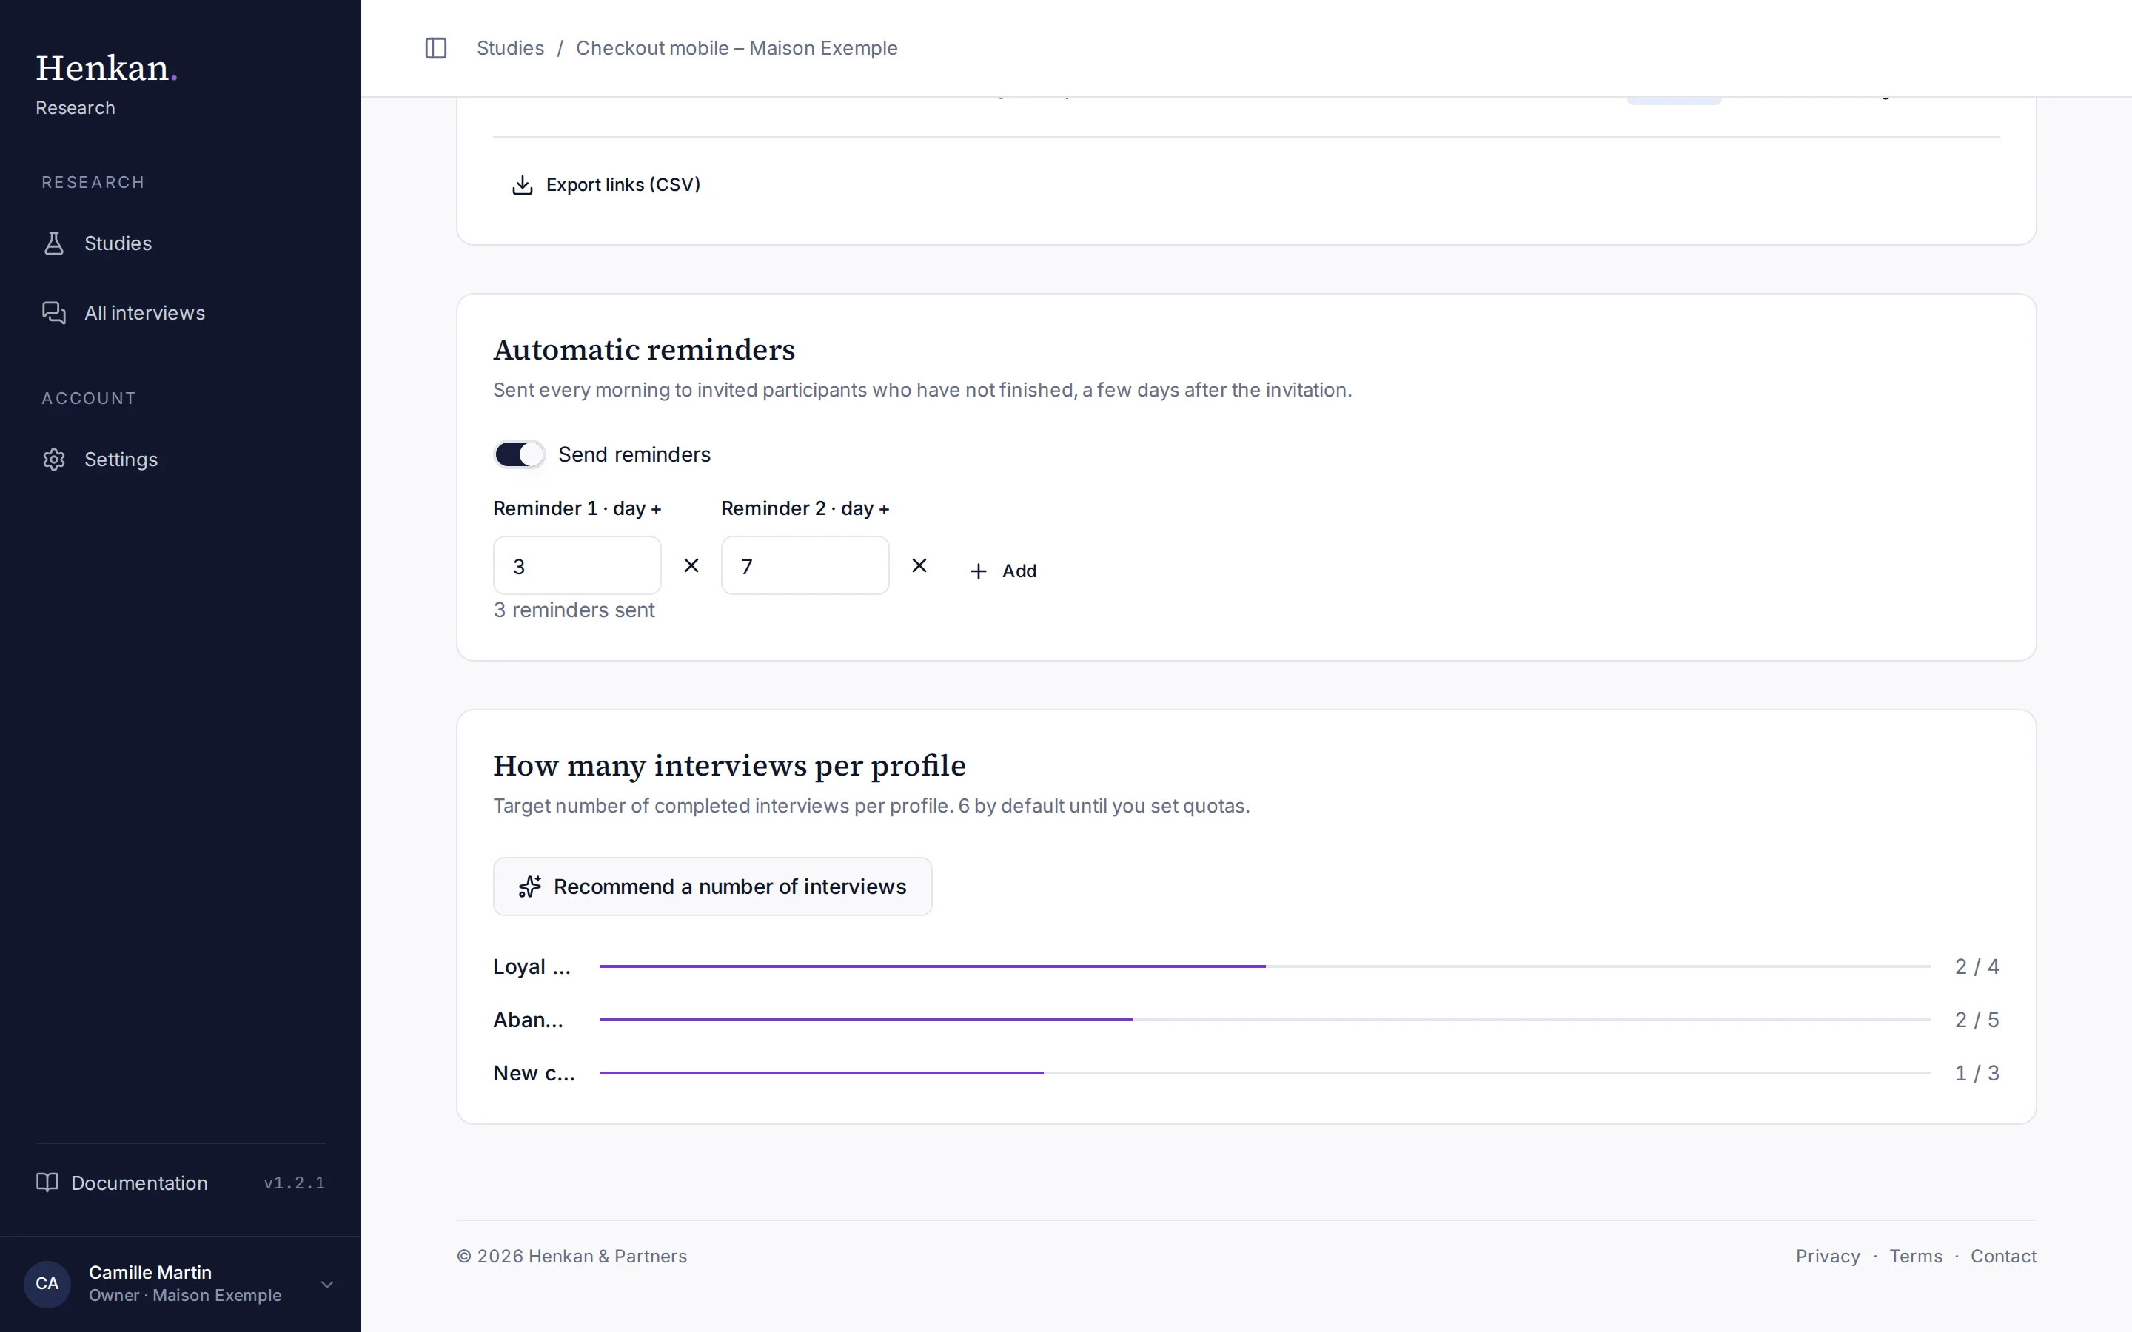Click the New c... profile progress bar
The image size is (2132, 1332).
[1265, 1073]
